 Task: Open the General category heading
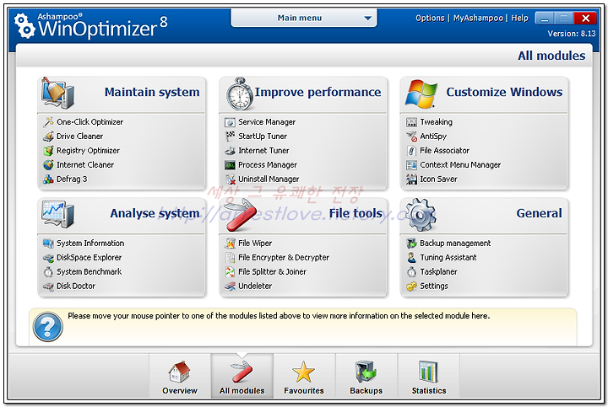click(x=539, y=213)
